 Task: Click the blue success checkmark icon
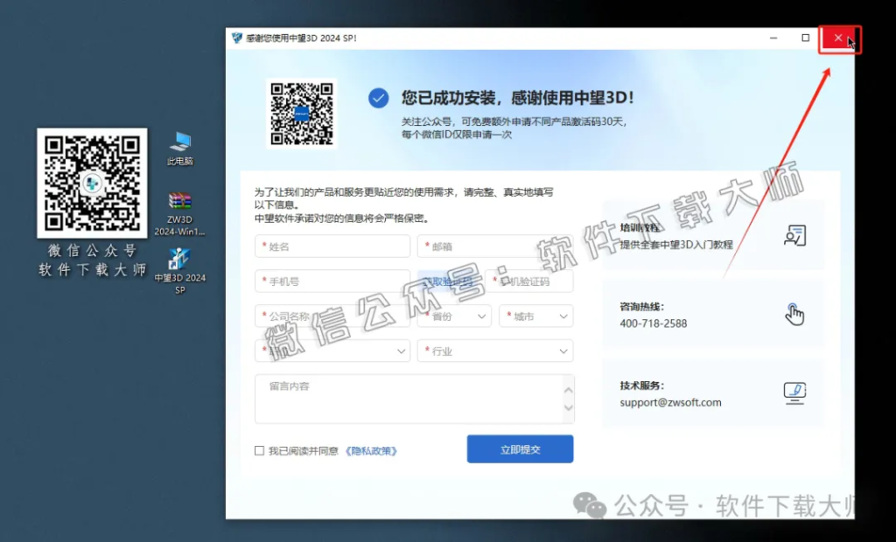[378, 98]
